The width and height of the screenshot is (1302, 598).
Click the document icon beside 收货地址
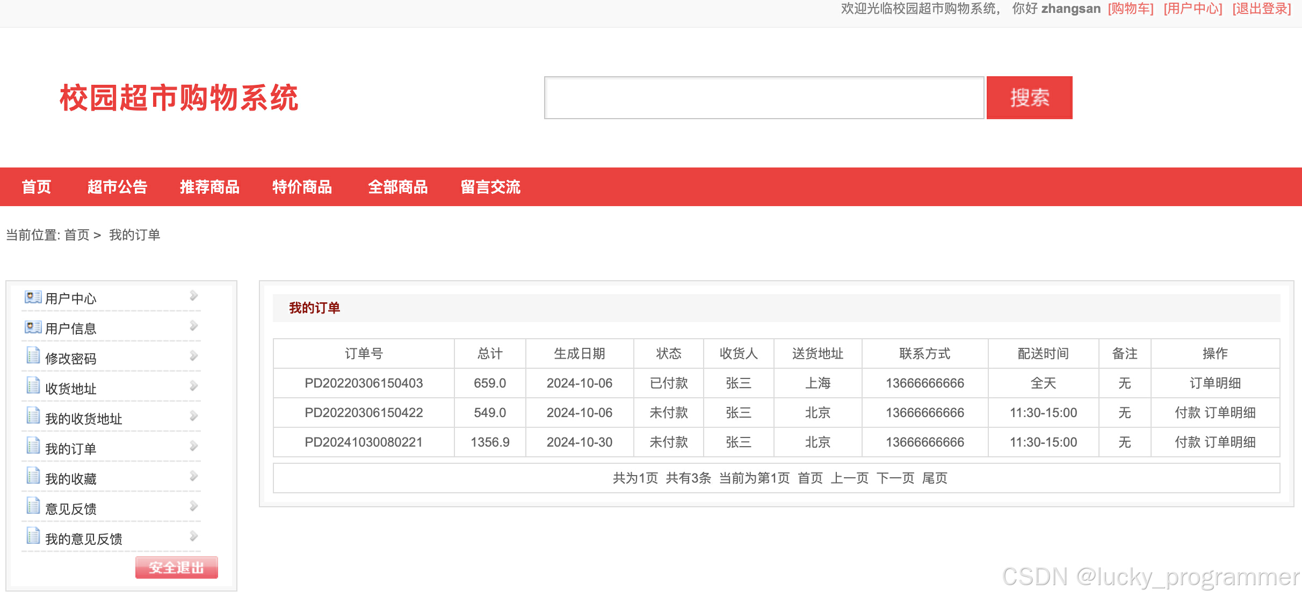[33, 386]
